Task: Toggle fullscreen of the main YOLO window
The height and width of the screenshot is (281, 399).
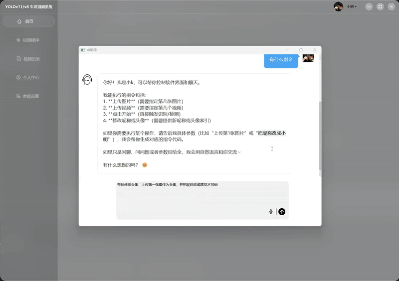Action: [x=380, y=7]
